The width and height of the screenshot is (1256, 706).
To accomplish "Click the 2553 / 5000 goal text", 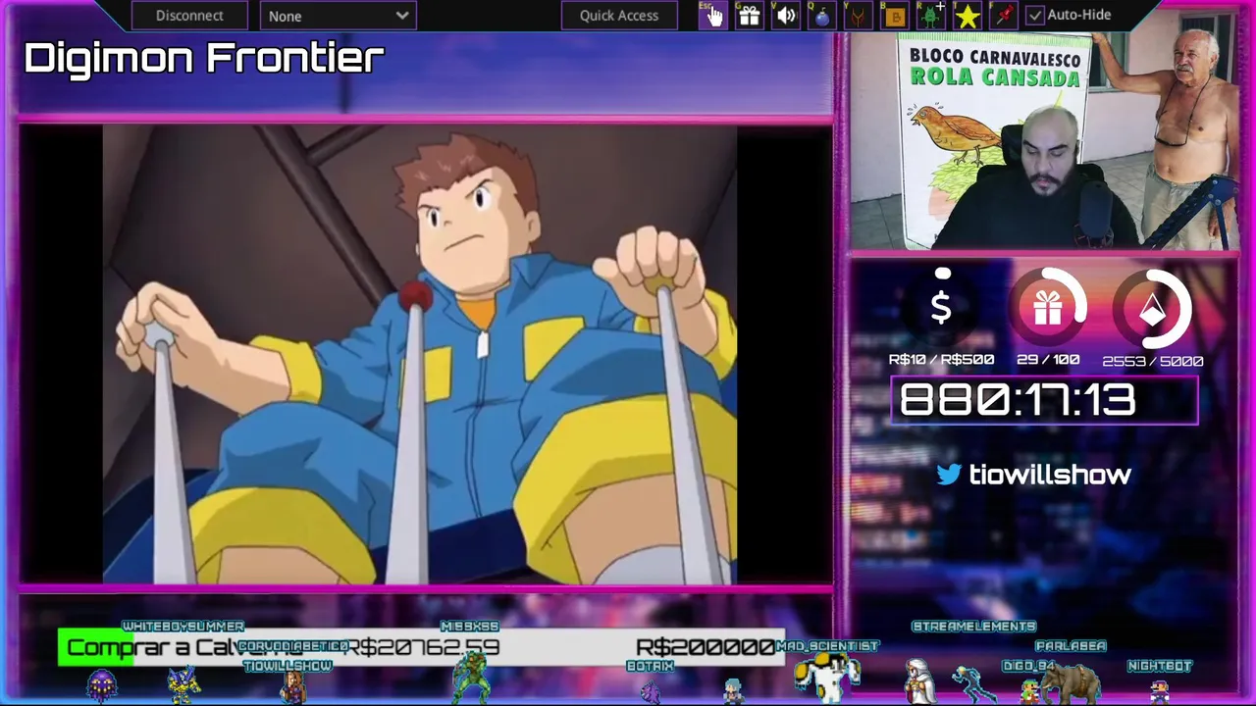I will pos(1153,361).
